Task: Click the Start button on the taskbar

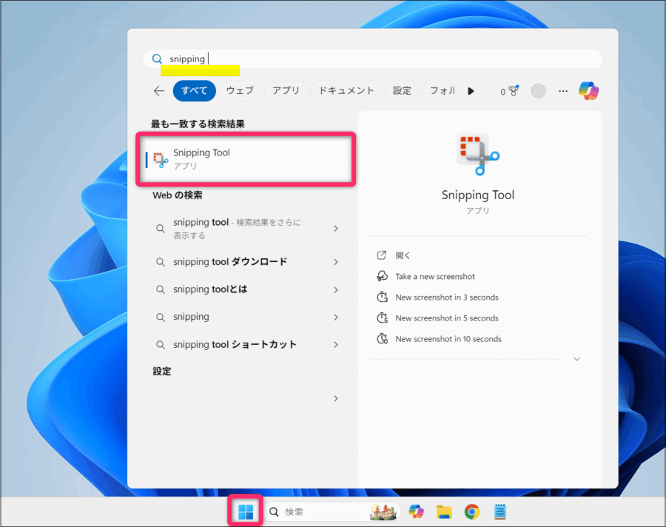Action: click(244, 511)
